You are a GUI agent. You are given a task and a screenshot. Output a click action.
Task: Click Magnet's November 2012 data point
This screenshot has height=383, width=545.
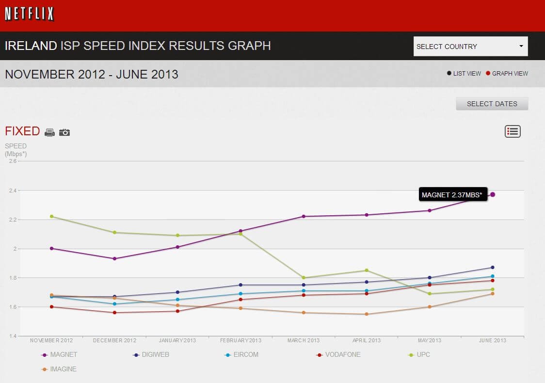point(52,249)
